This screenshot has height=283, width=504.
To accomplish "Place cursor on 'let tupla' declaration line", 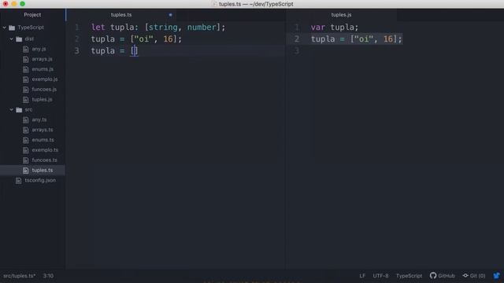I will (x=158, y=28).
